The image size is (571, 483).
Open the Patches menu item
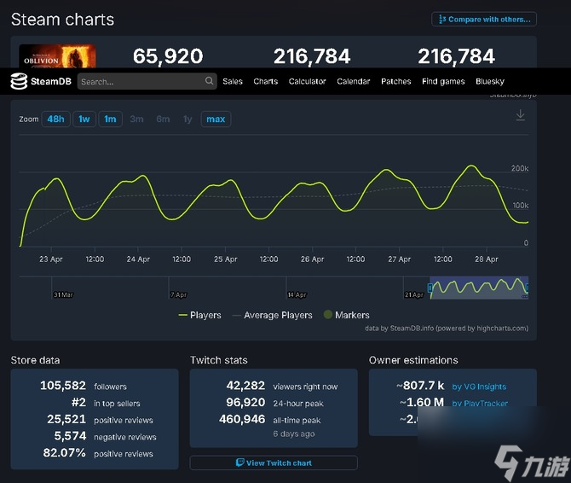pos(395,81)
